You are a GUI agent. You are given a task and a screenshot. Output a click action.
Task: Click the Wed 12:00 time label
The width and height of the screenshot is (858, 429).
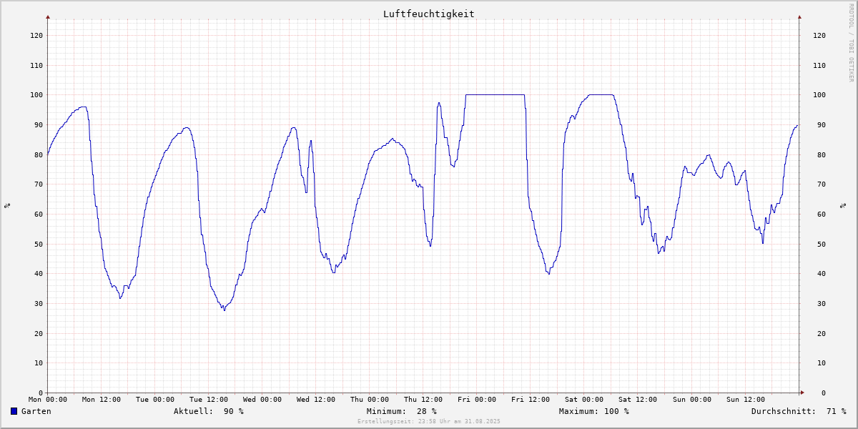tap(316, 400)
